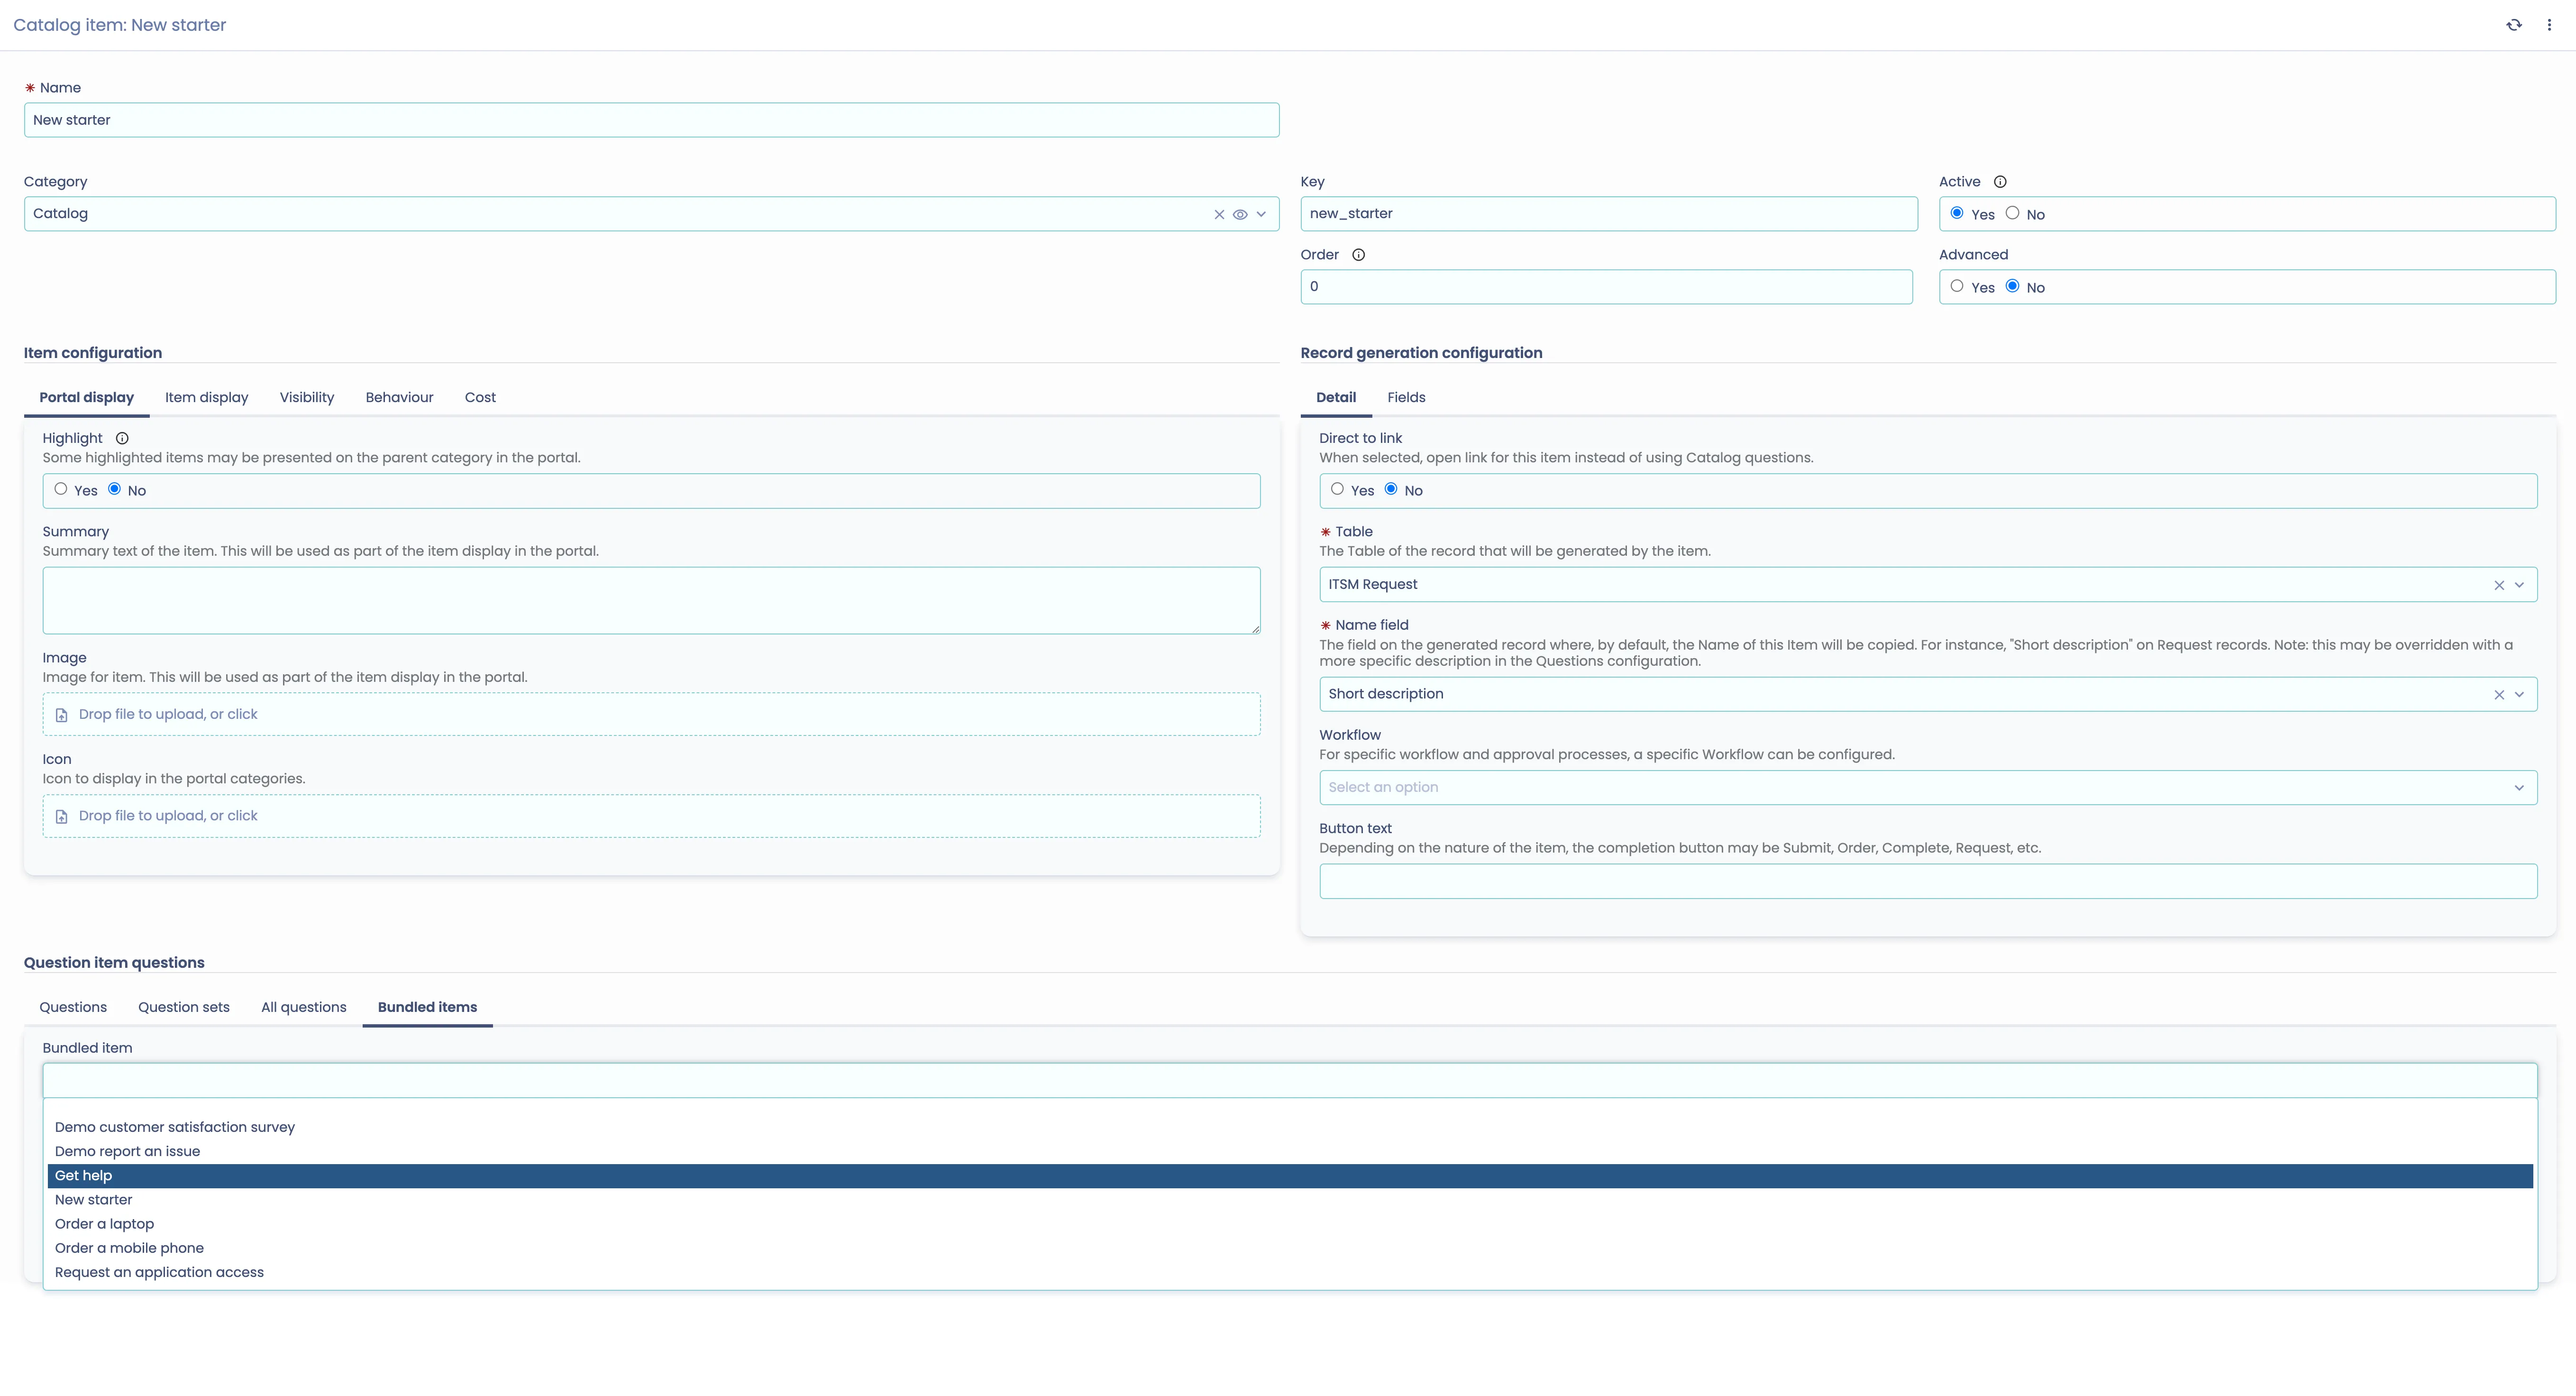Screen dimensions: 2576x1396
Task: Show the Highlight info icon
Action: pos(122,438)
